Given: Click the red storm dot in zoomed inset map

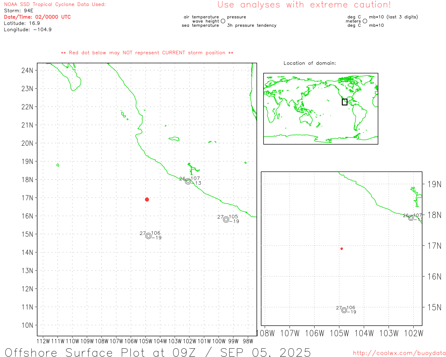Looking at the screenshot, I should pos(341,249).
